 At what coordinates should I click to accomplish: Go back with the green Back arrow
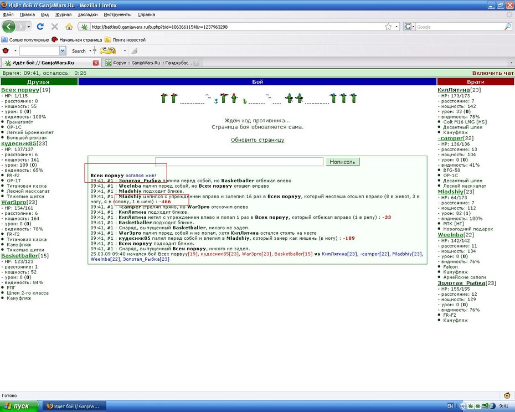tap(9, 27)
